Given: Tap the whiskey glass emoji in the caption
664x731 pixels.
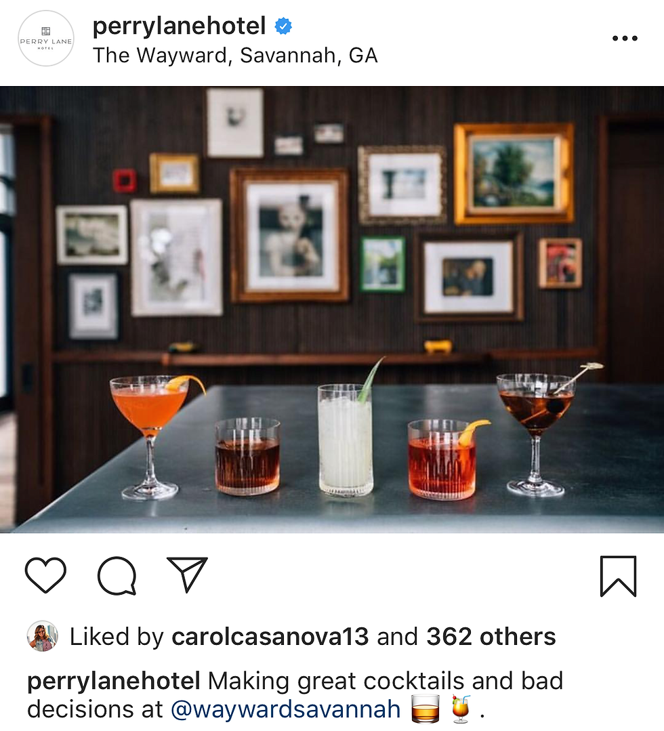Looking at the screenshot, I should [426, 709].
